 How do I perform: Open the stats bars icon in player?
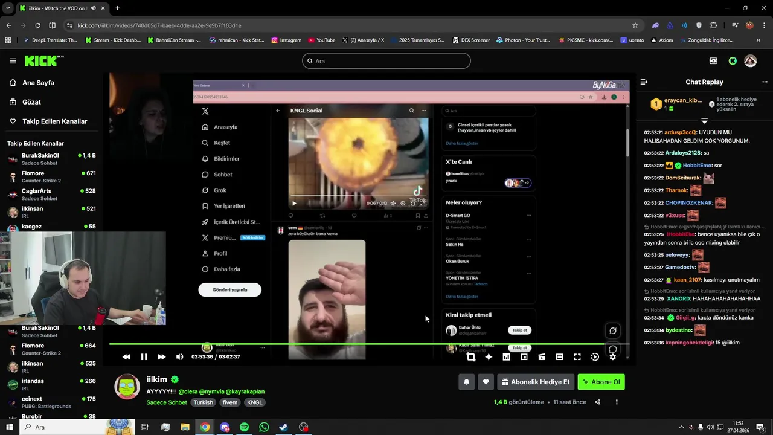click(506, 357)
